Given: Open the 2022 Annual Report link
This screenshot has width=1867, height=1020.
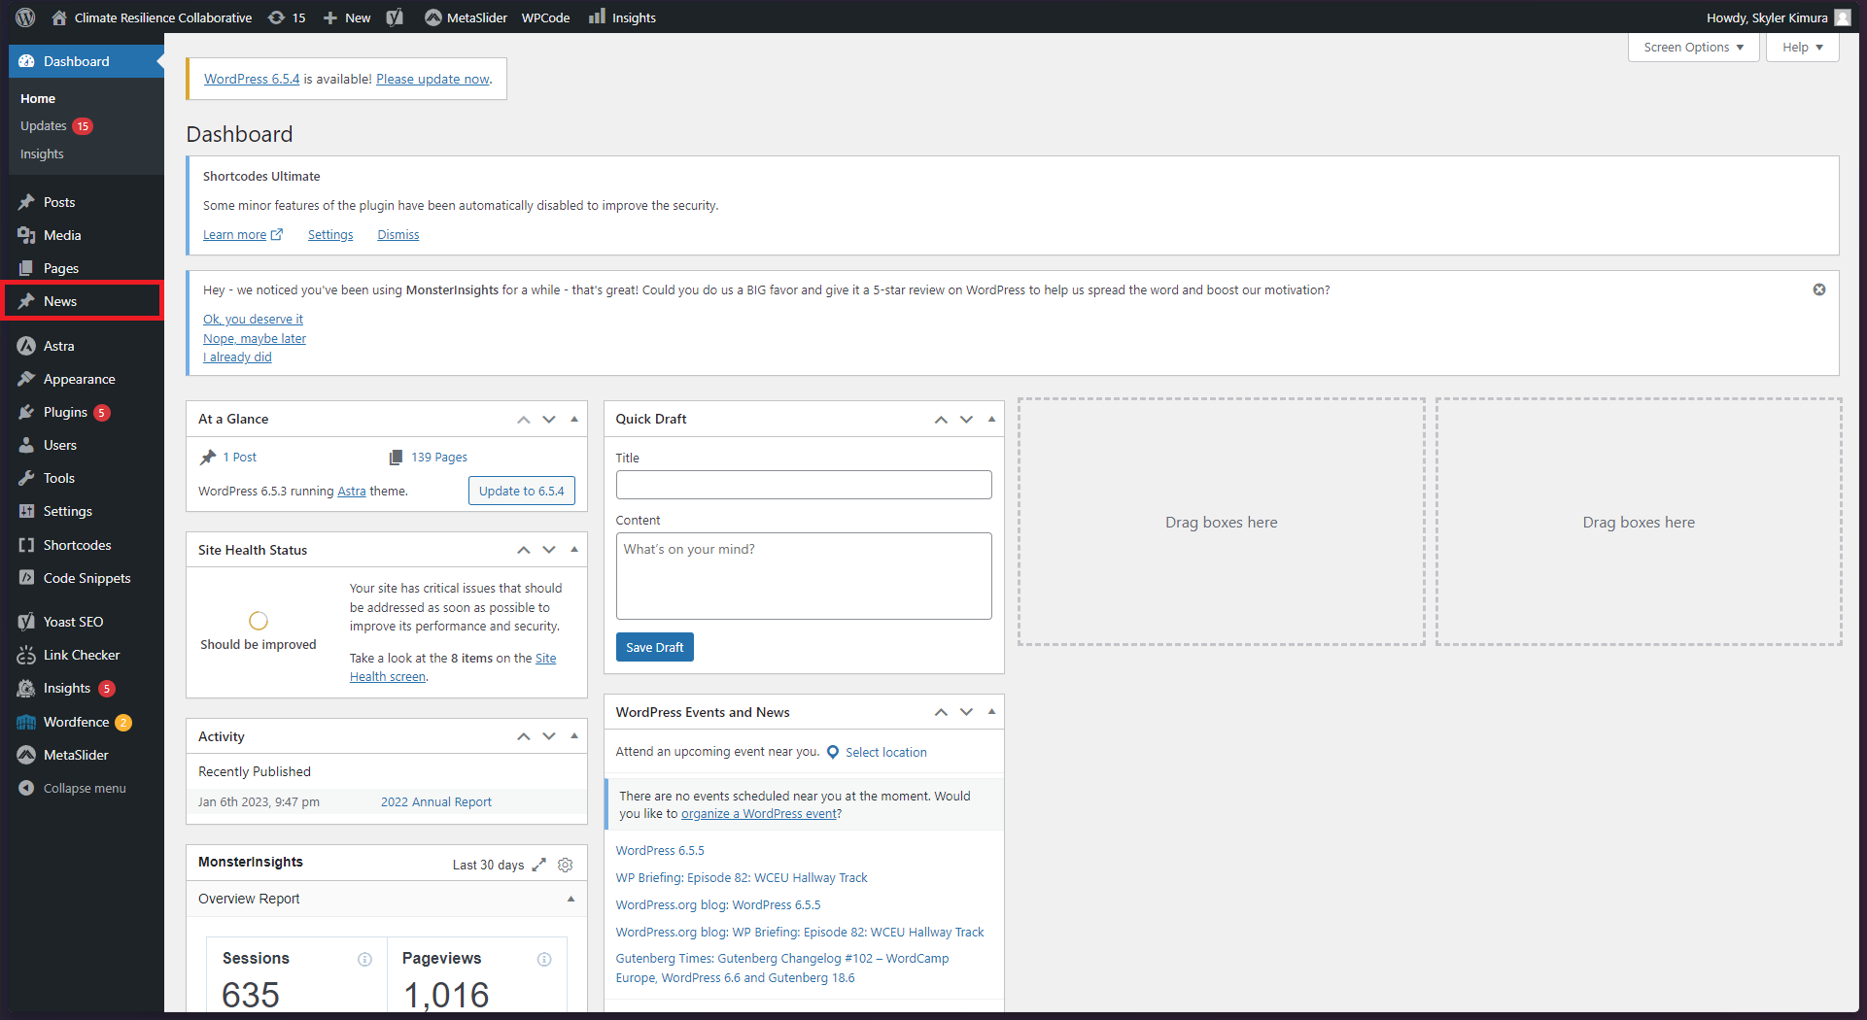Looking at the screenshot, I should pyautogui.click(x=436, y=801).
